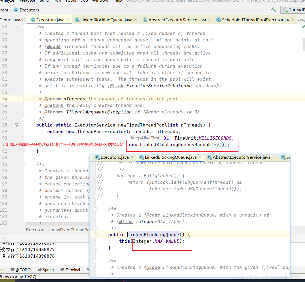305x282 pixels.
Task: Close the Demo.java editor tab
Action: pos(23,20)
